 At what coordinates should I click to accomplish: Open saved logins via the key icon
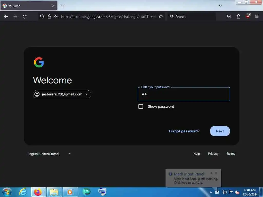(56, 16)
